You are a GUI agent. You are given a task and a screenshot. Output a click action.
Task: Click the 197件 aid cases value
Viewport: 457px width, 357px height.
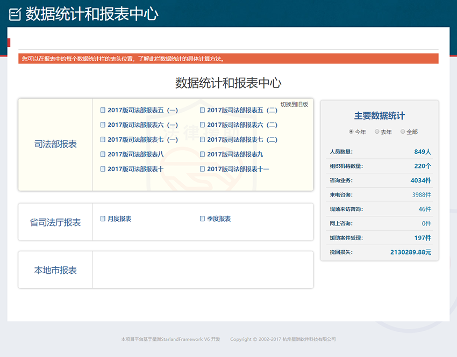[423, 238]
